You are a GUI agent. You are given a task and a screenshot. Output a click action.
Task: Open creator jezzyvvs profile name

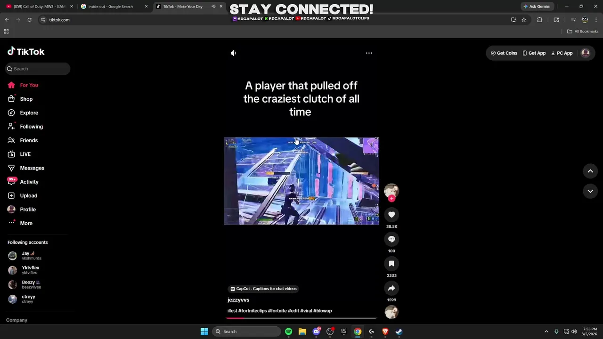coord(238,300)
